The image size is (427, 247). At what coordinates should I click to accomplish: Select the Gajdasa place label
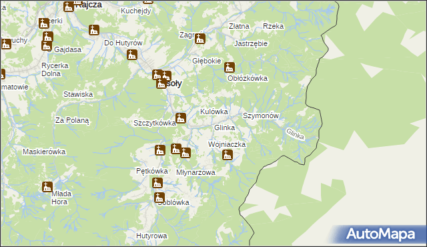click(x=67, y=49)
